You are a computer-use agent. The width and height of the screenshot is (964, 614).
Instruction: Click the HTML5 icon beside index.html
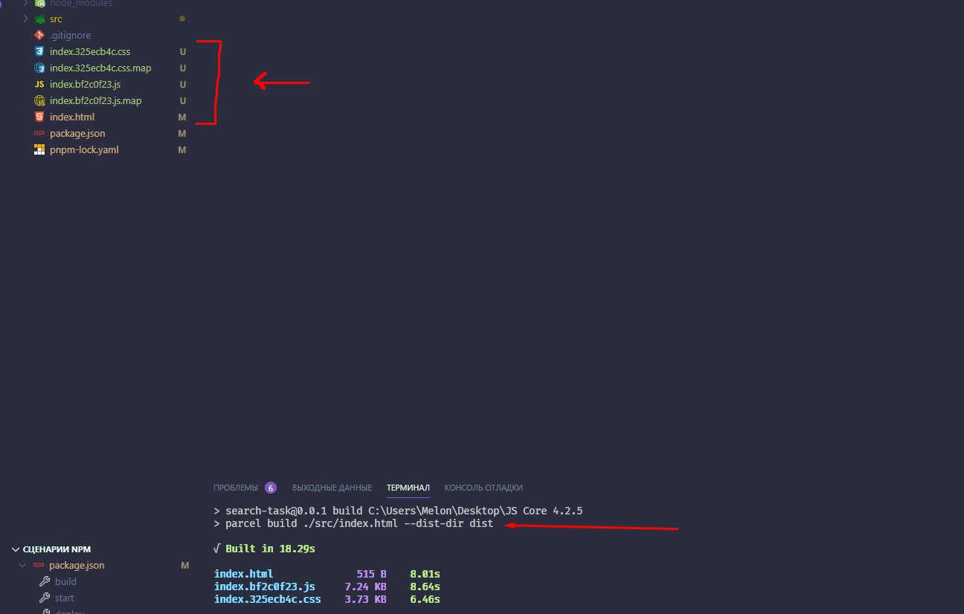tap(39, 117)
